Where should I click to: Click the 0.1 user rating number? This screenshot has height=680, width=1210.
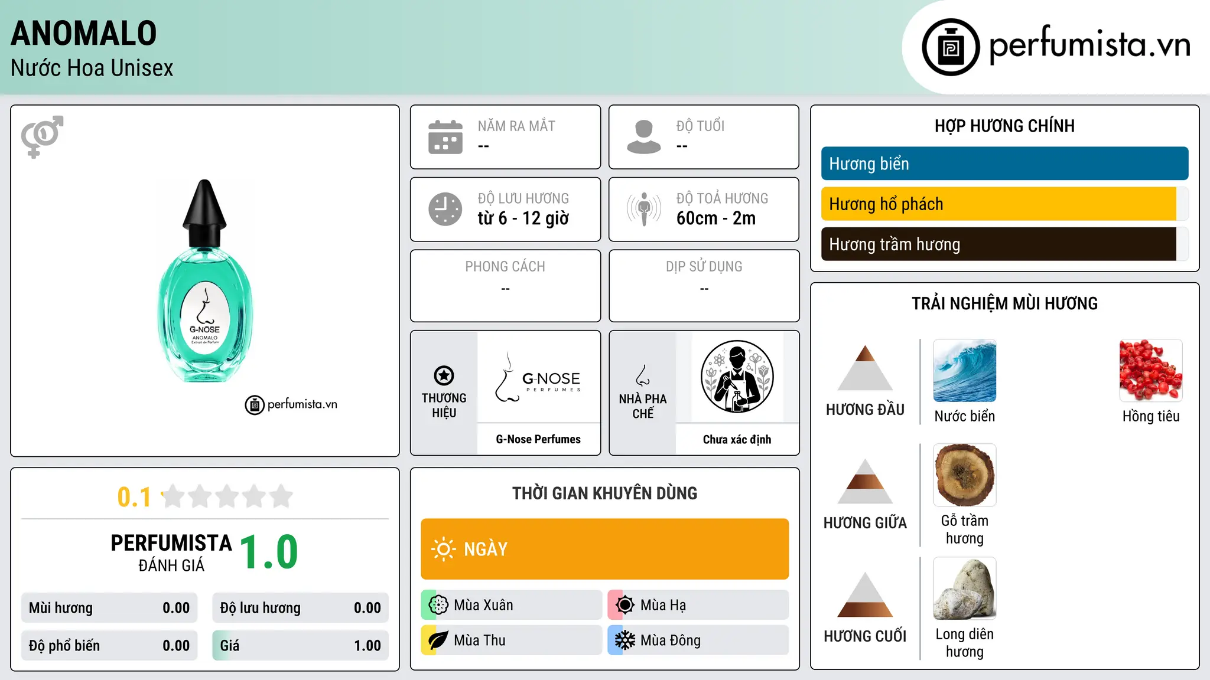tap(134, 497)
